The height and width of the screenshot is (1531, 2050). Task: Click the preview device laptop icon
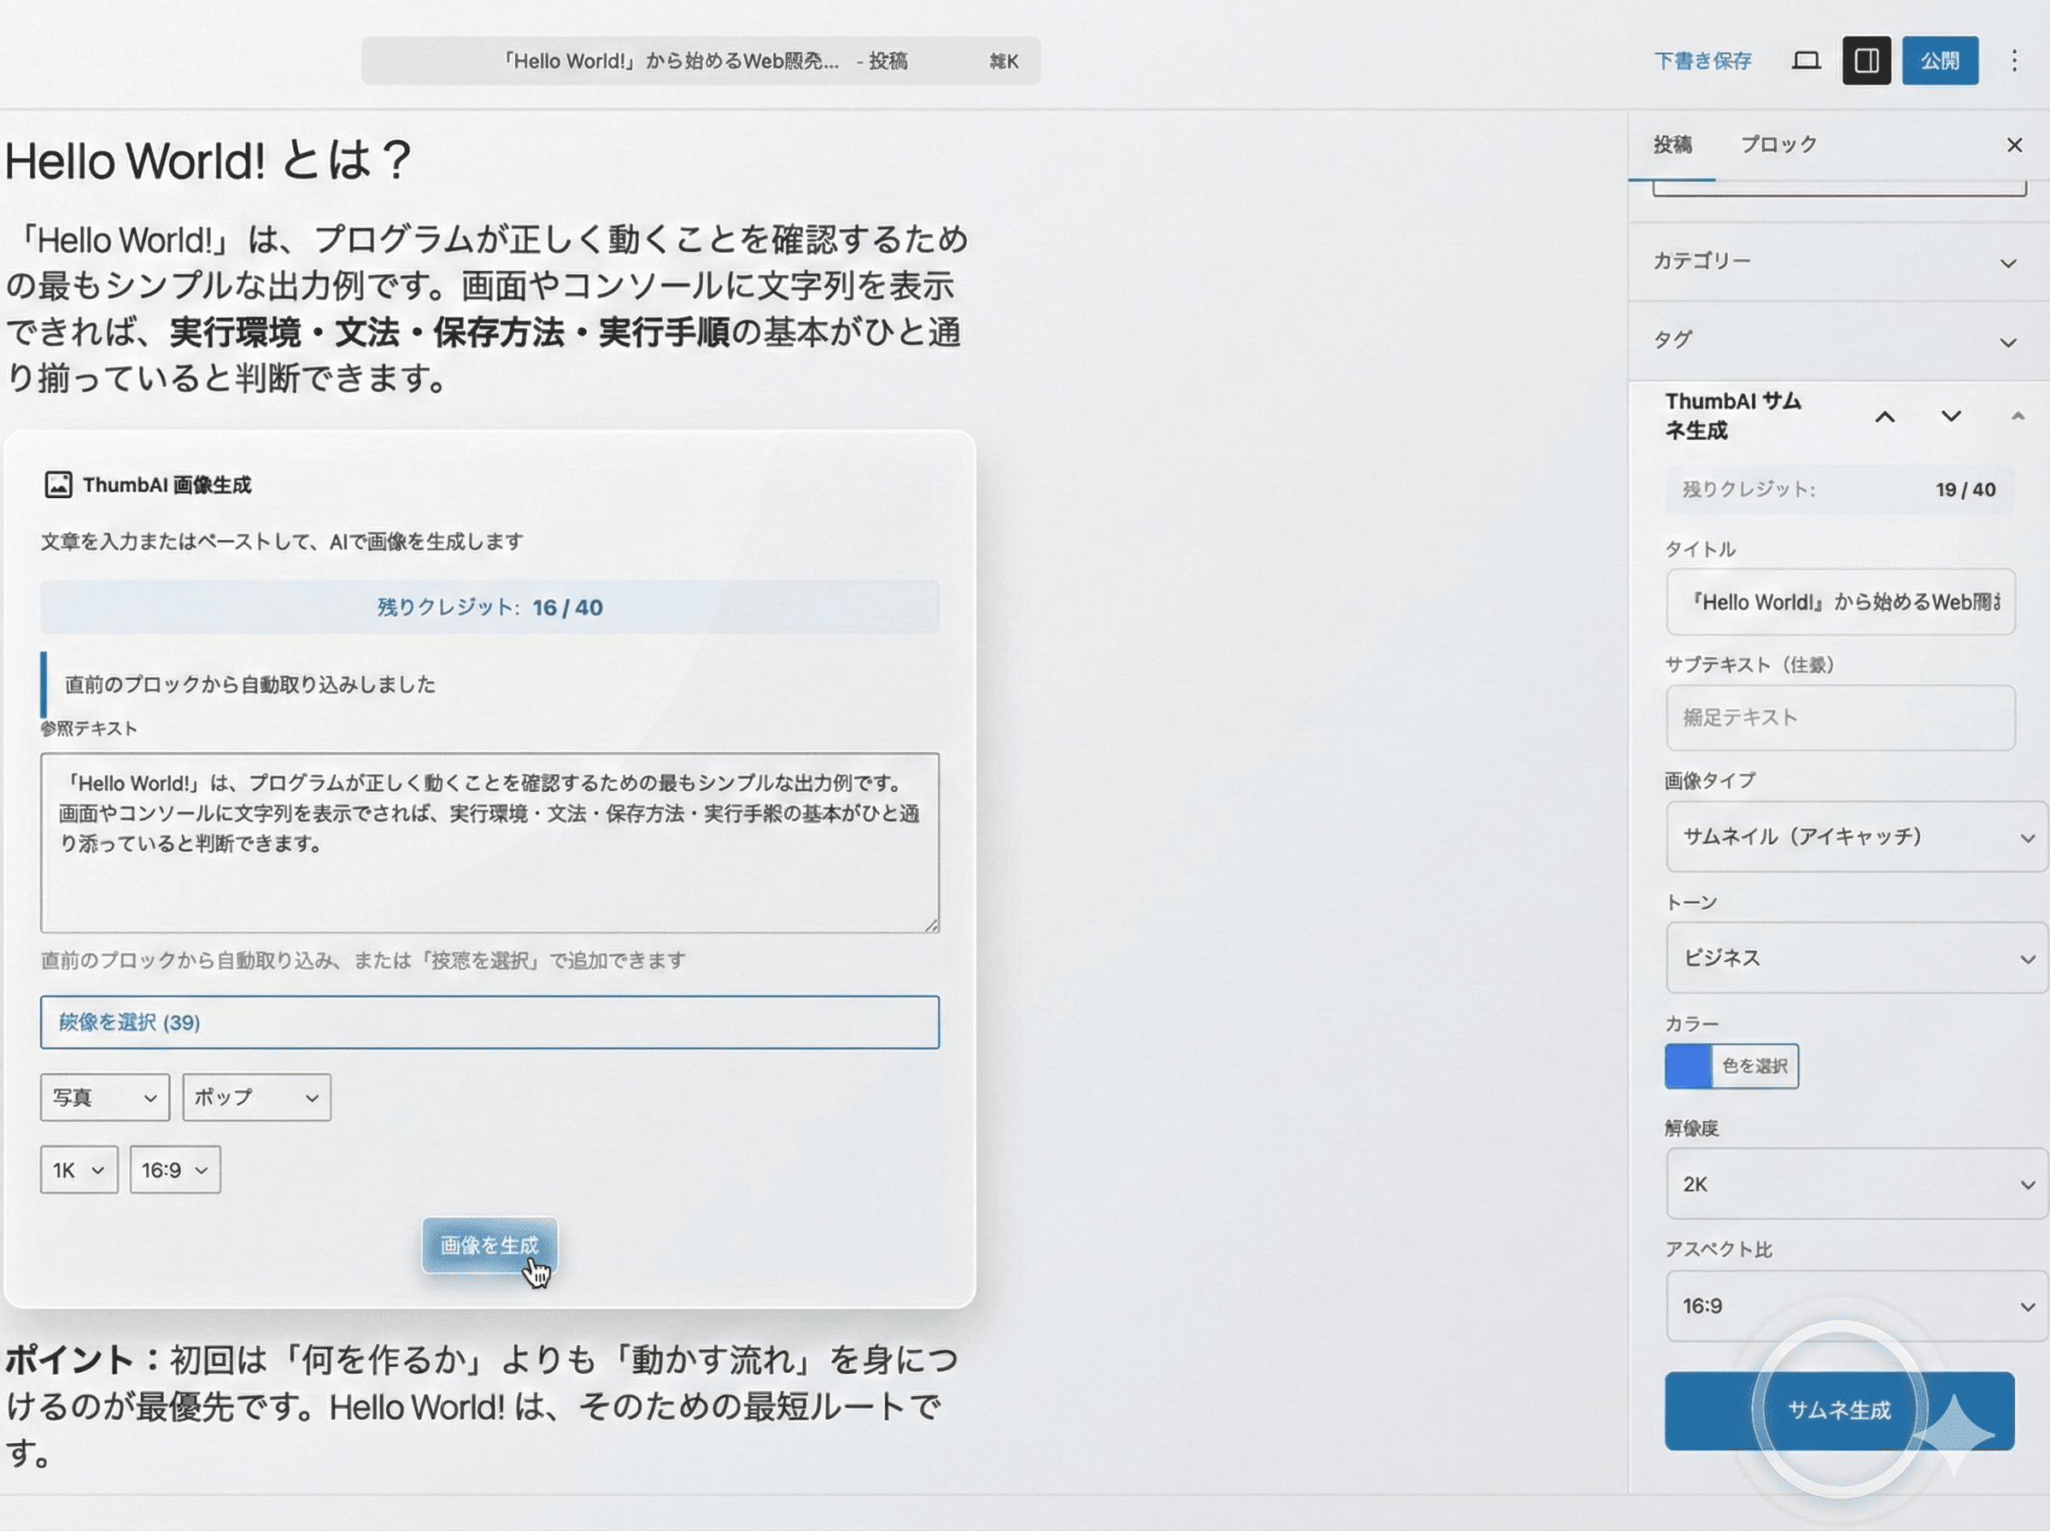(x=1806, y=62)
